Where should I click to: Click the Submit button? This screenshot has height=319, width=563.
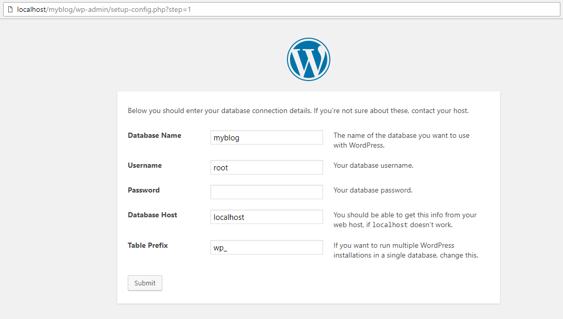coord(145,283)
